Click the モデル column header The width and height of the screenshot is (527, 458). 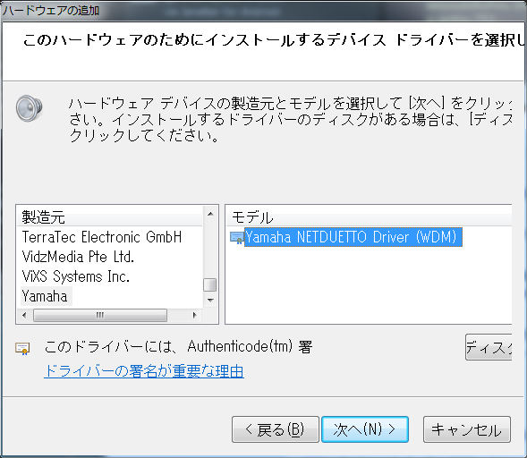(369, 217)
